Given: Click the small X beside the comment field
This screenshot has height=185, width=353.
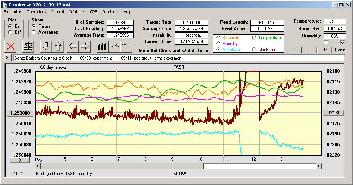Looking at the screenshot, I should click(x=8, y=58).
